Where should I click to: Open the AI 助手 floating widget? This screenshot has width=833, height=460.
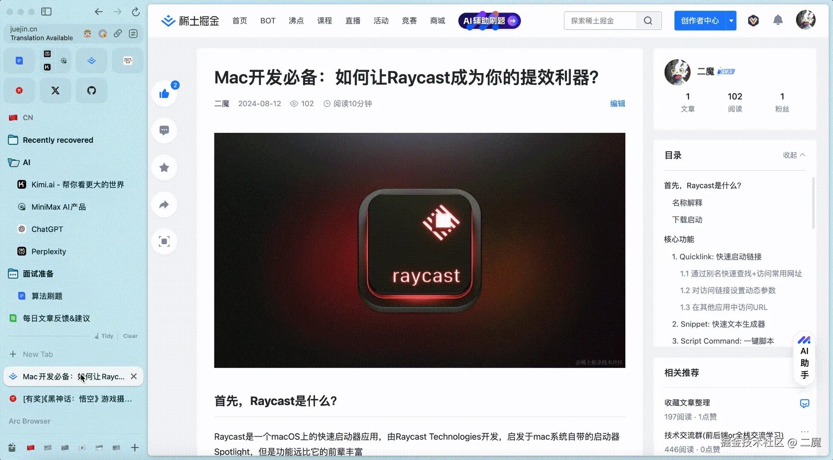(805, 358)
